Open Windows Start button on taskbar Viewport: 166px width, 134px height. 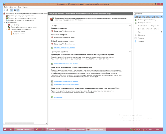tap(5, 129)
